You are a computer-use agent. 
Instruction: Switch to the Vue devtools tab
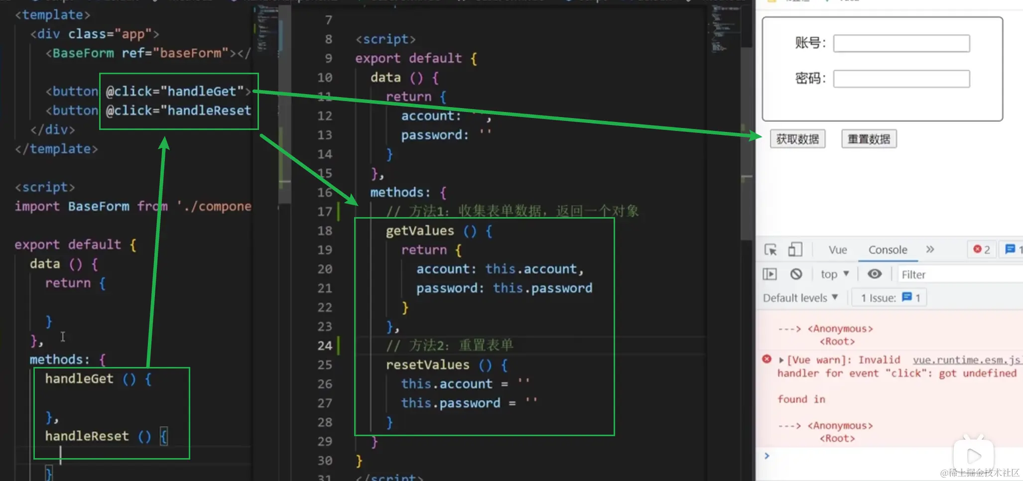838,250
